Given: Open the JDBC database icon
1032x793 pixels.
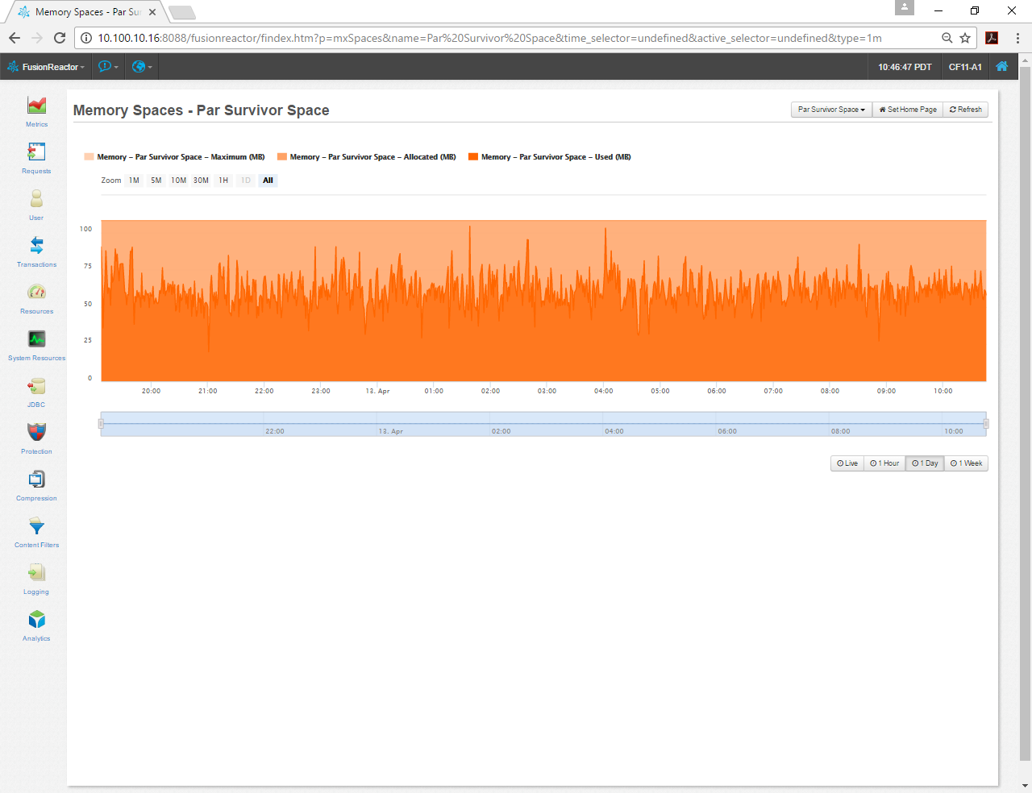Looking at the screenshot, I should [36, 385].
